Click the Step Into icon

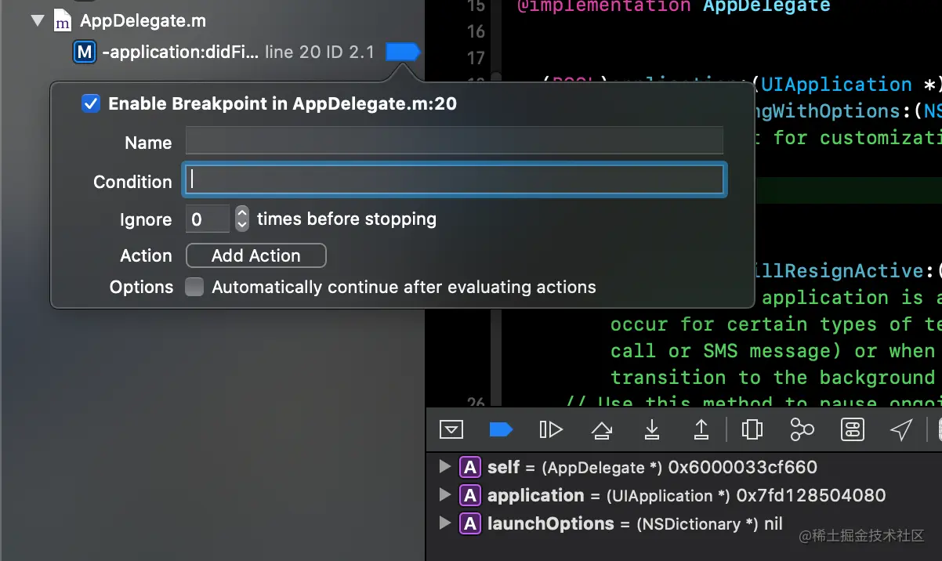click(x=651, y=429)
